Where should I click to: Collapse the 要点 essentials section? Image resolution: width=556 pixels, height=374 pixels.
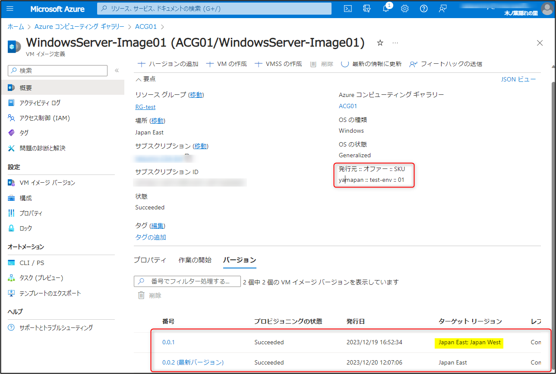point(146,79)
